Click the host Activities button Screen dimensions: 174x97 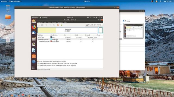point(4,1)
